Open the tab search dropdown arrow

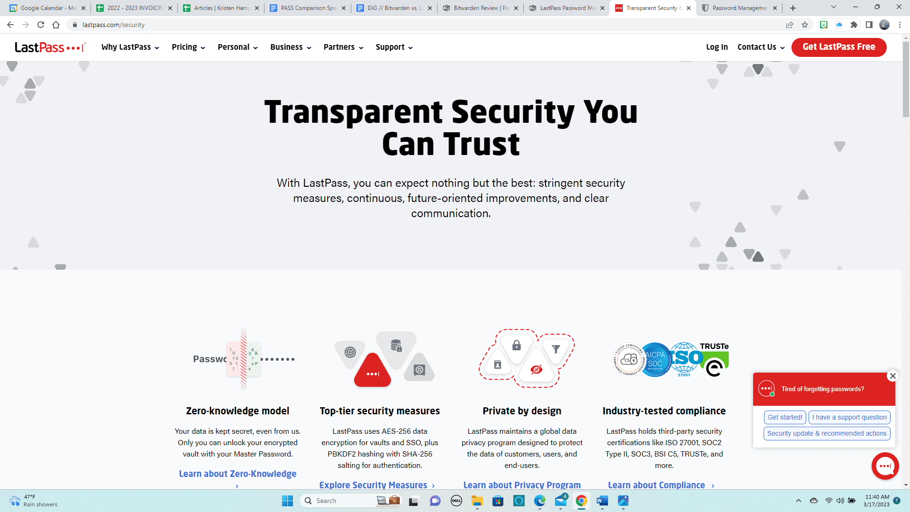click(834, 7)
